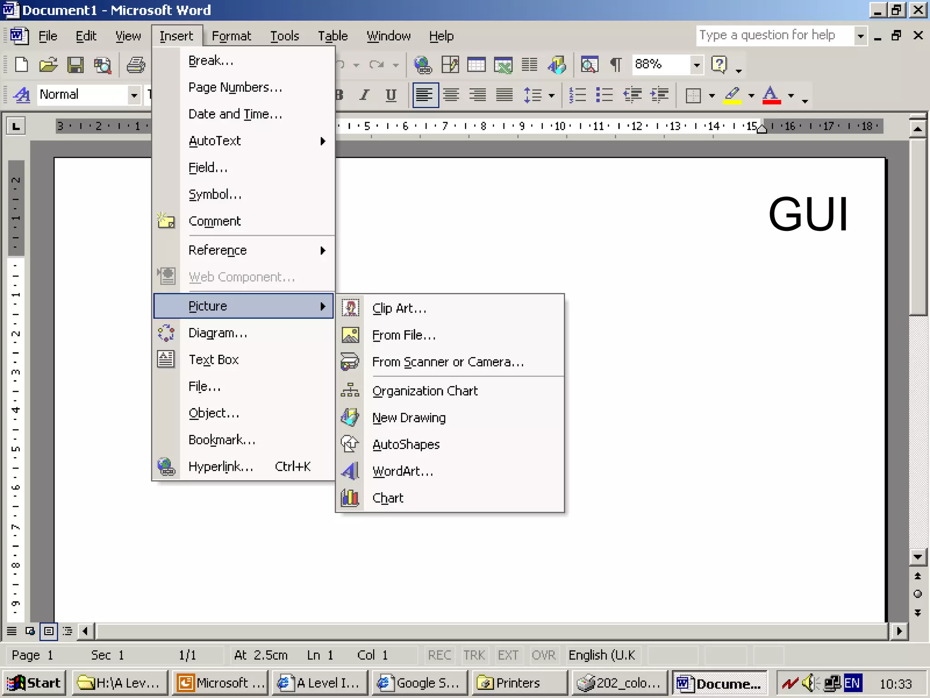Click the Drawing toolbar icon
This screenshot has height=698, width=930.
tap(557, 65)
